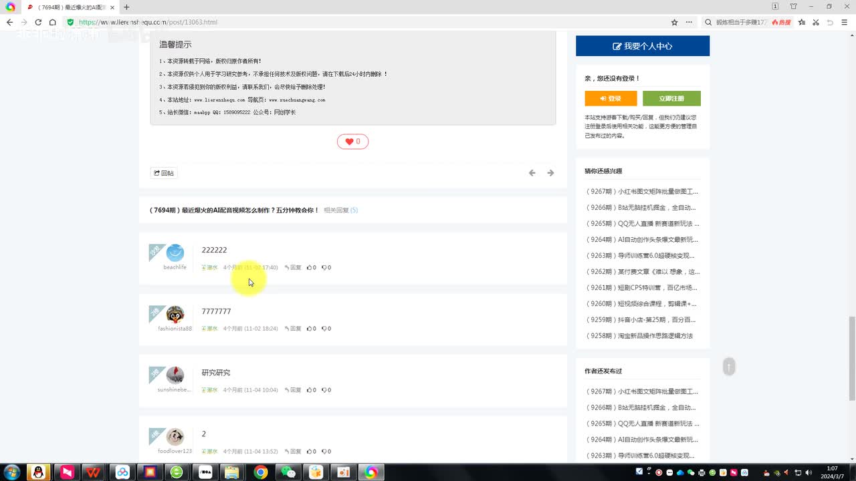
Task: Click the green 立即注册 register button
Action: pyautogui.click(x=671, y=98)
